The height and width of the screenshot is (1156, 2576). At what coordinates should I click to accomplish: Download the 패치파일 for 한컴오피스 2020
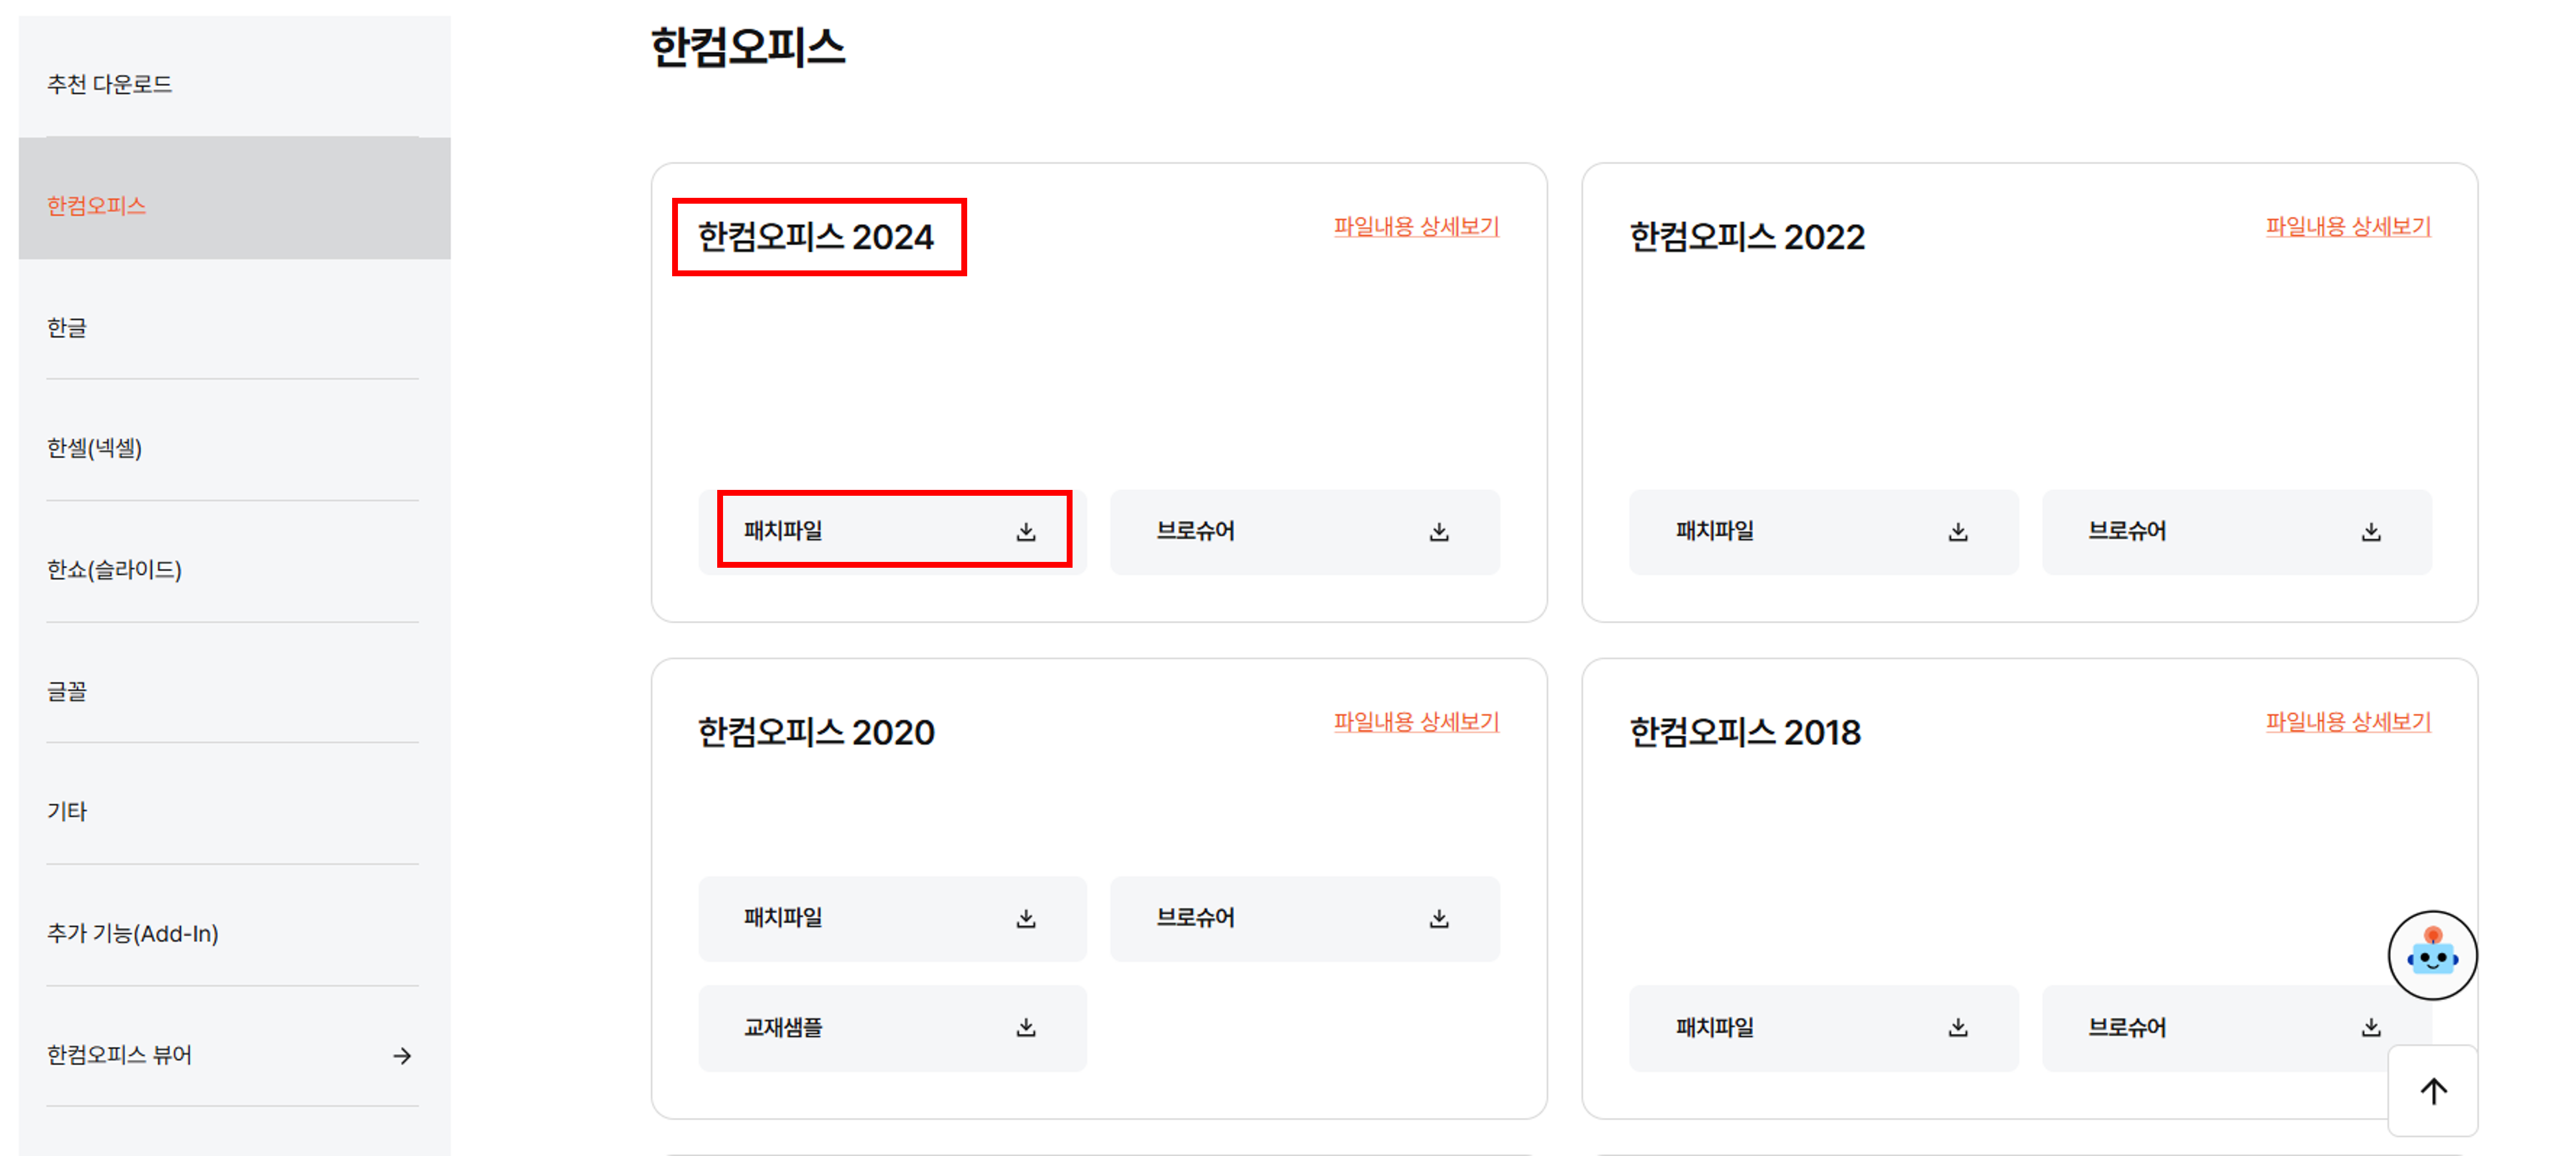tap(1027, 919)
